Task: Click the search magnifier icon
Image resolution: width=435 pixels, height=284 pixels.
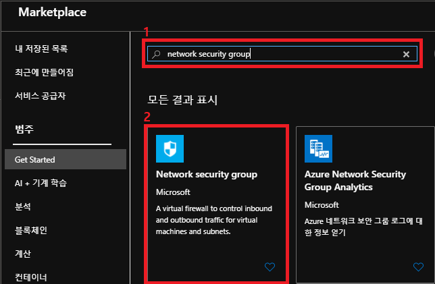Action: click(156, 54)
